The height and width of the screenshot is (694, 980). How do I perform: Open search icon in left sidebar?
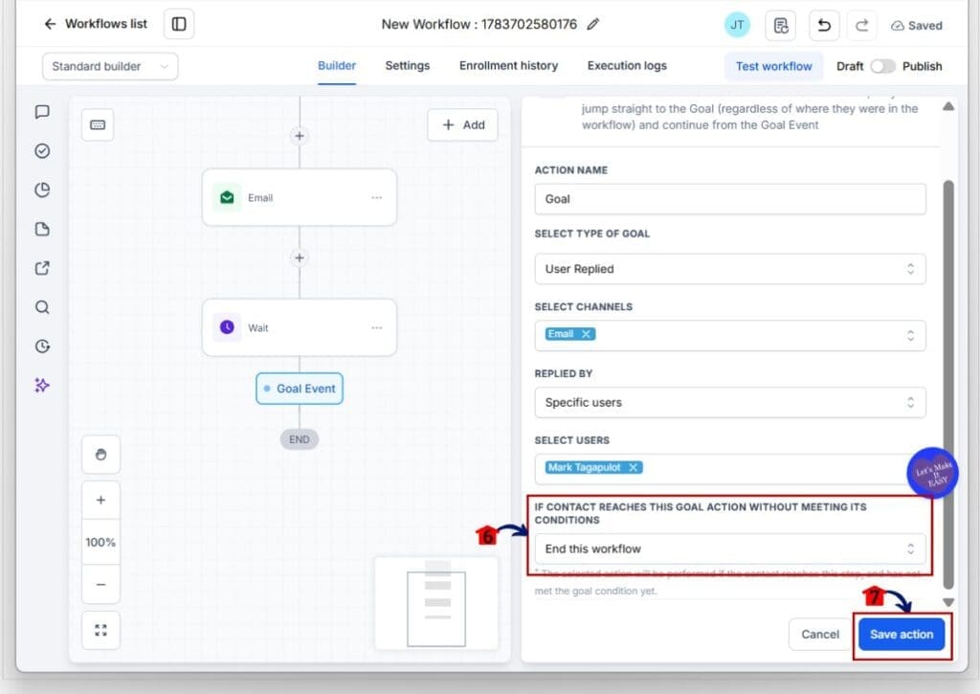point(42,307)
